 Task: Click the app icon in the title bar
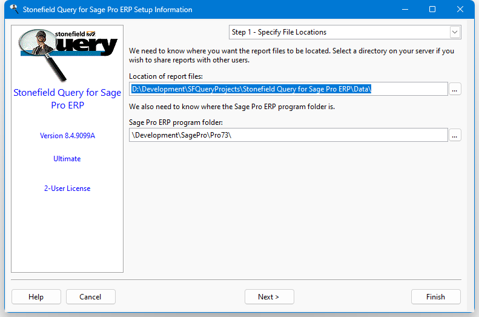tap(14, 9)
